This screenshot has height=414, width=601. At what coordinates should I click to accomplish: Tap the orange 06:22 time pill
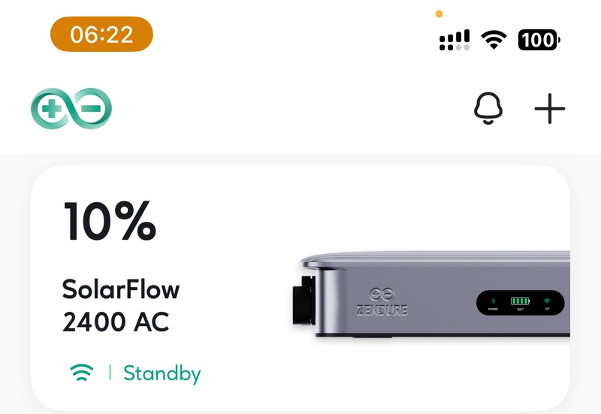pos(101,34)
